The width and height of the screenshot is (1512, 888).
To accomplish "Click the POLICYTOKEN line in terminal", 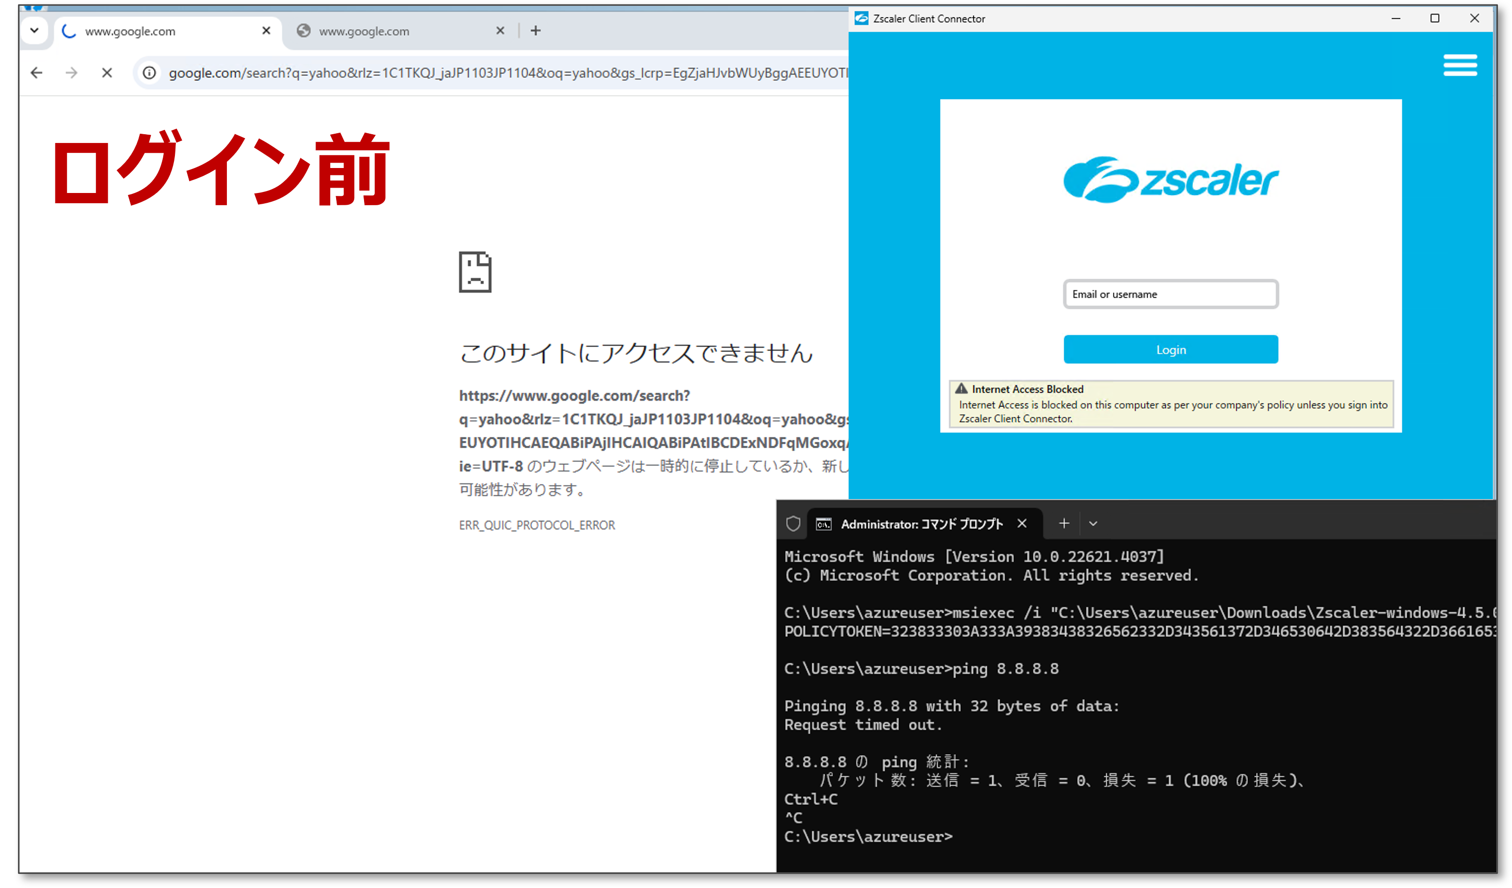I will (1140, 631).
